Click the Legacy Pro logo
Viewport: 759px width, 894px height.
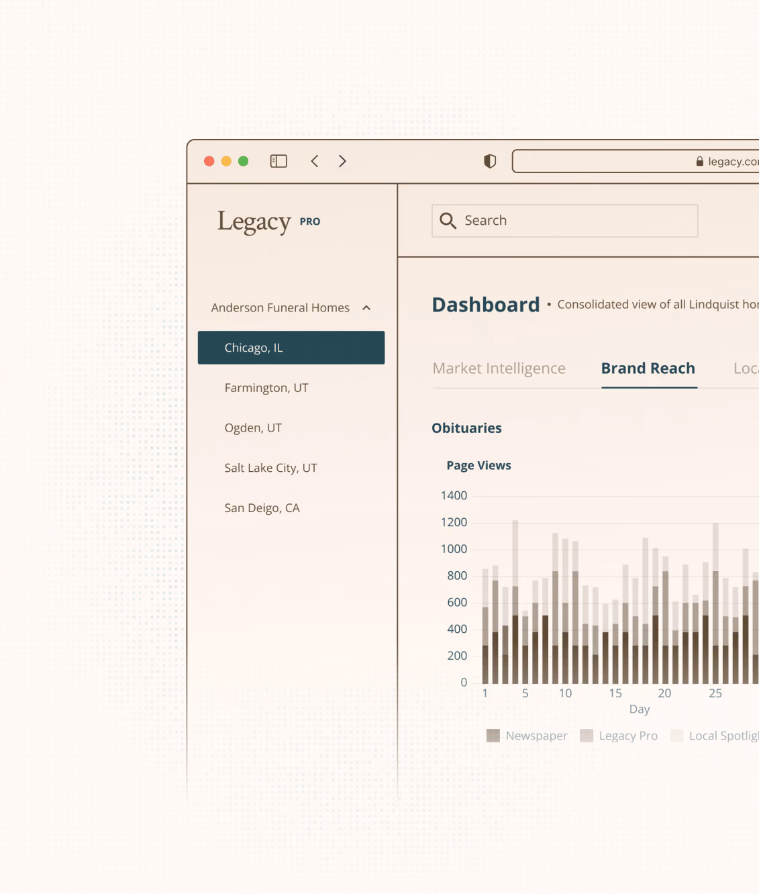click(268, 221)
